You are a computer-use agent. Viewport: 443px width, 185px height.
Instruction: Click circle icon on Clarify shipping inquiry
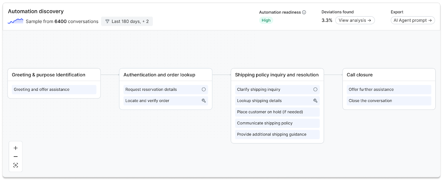(x=315, y=89)
